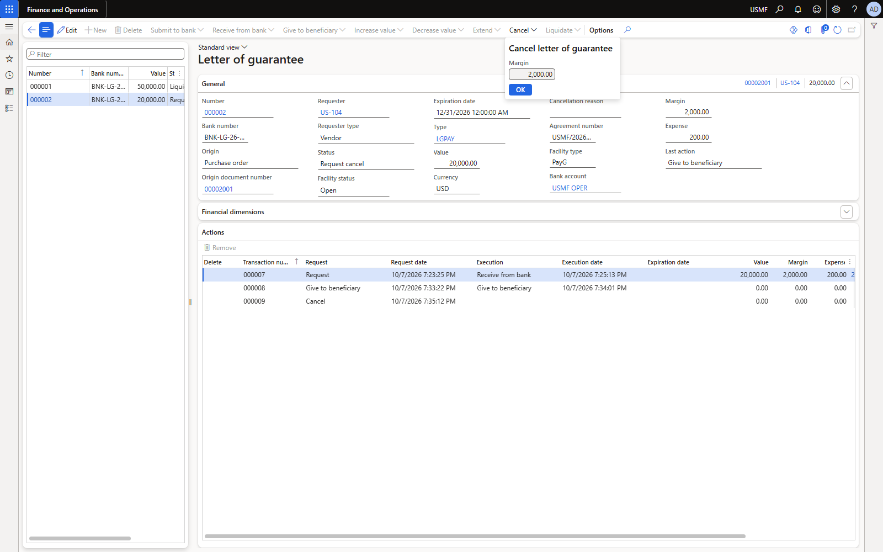This screenshot has height=552, width=883.
Task: Open Modules list icon in the sidebar
Action: (9, 108)
